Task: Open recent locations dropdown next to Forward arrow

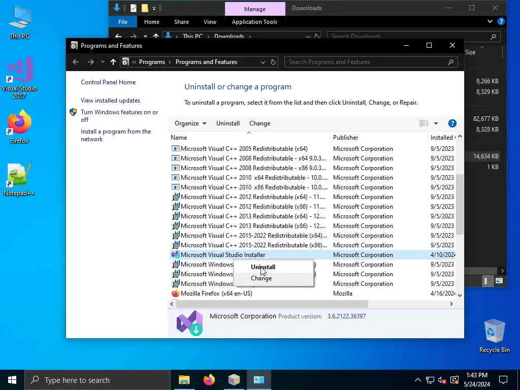Action: point(103,62)
